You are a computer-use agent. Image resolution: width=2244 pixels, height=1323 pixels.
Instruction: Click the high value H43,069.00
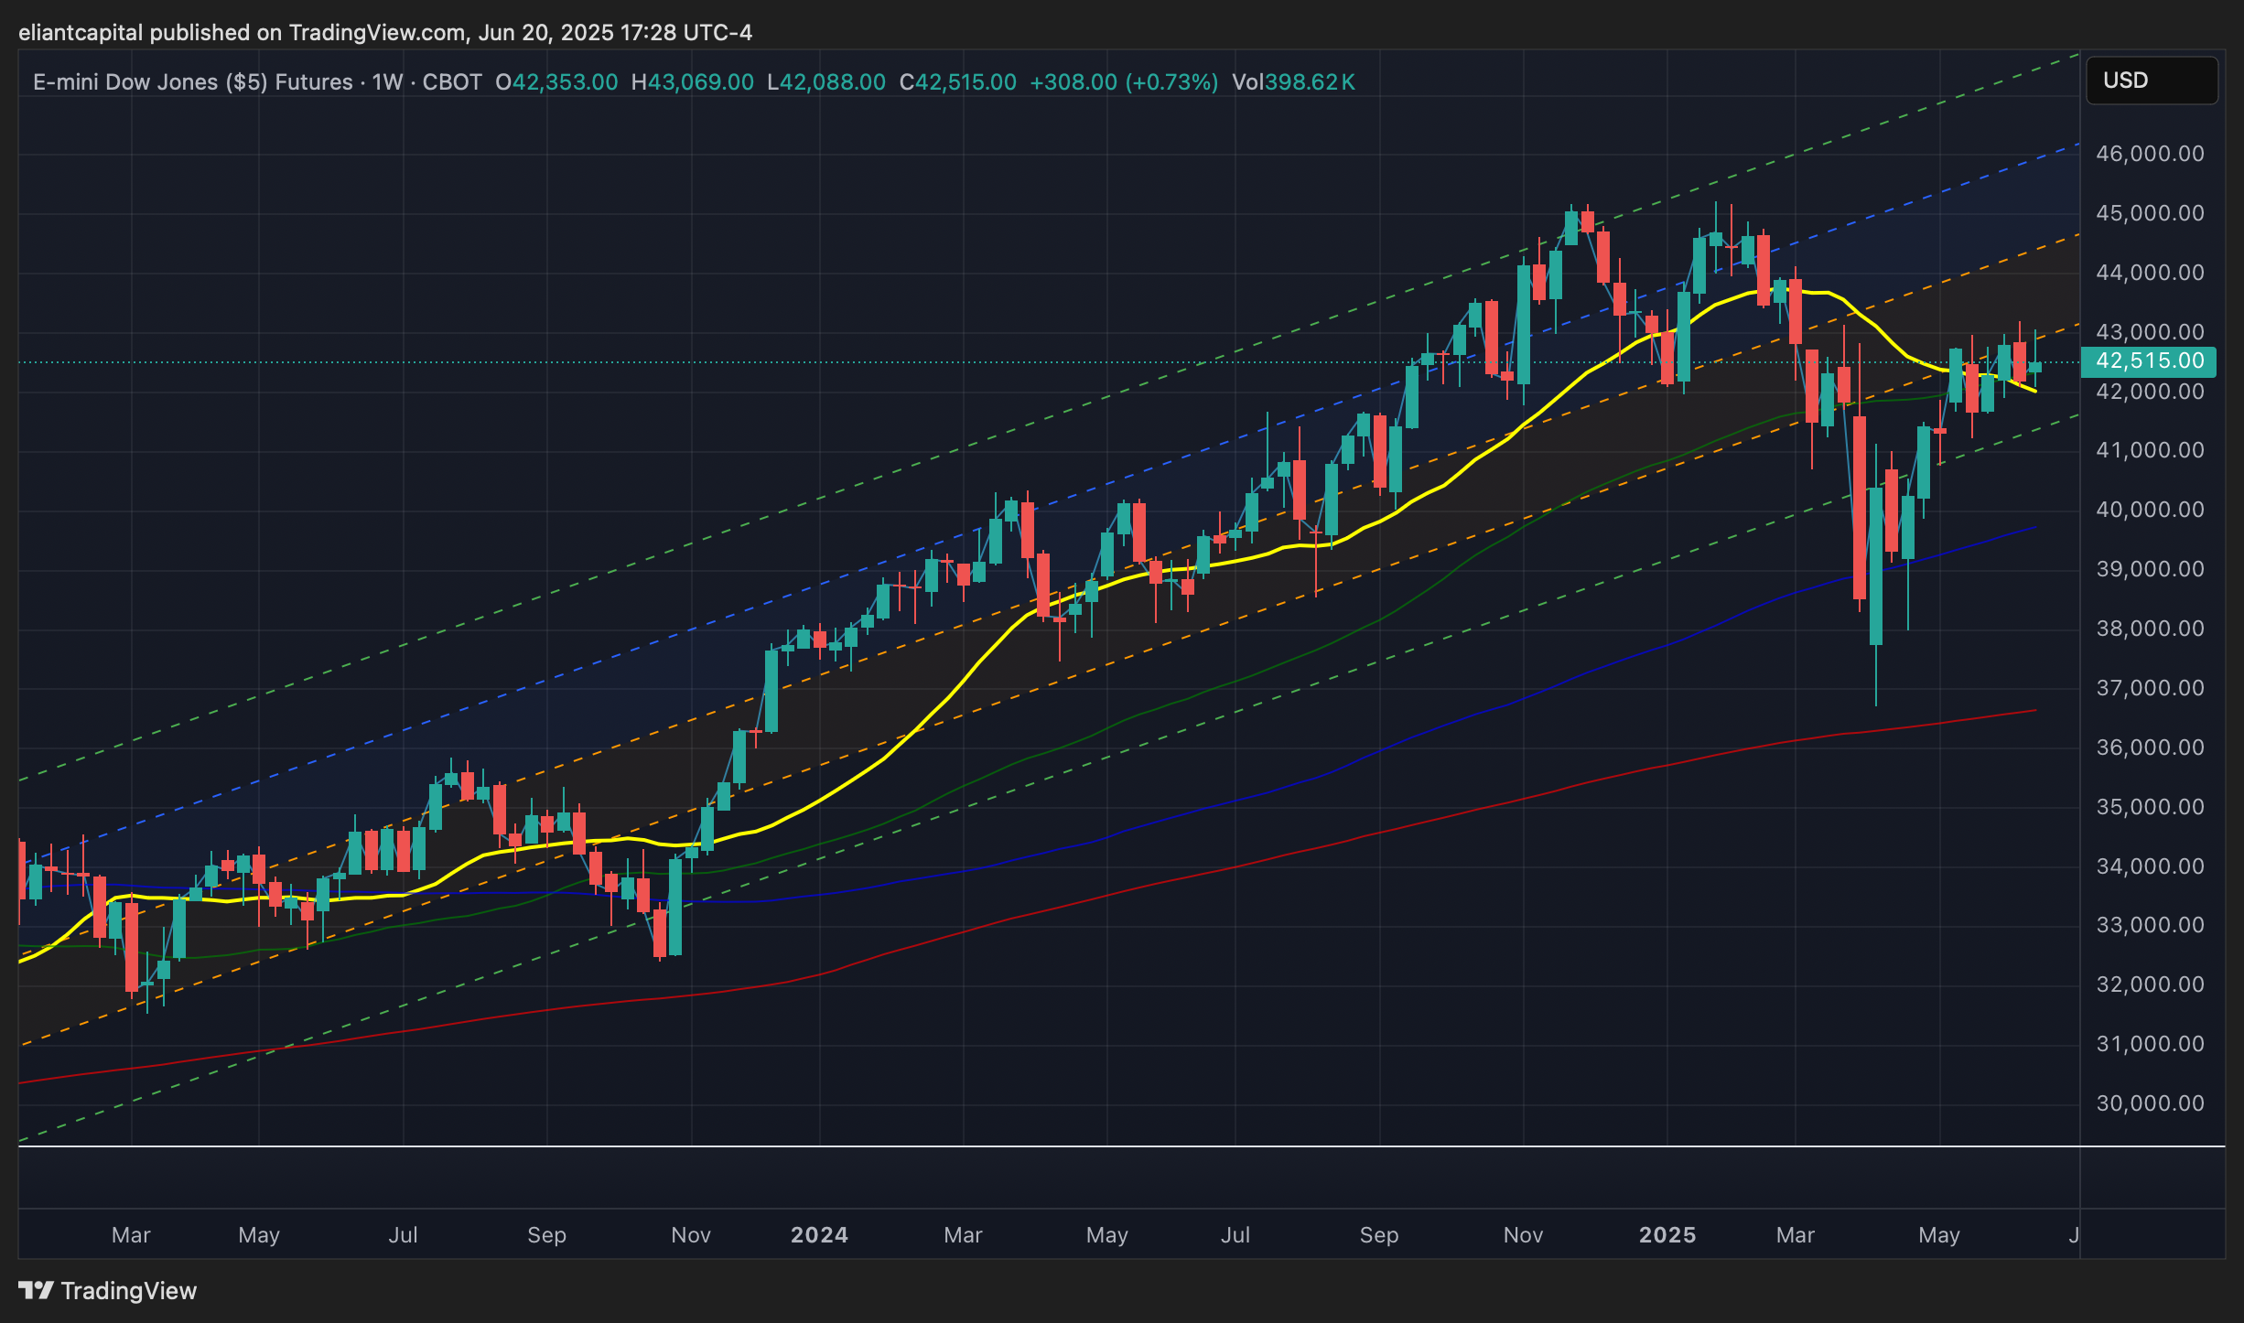coord(693,82)
